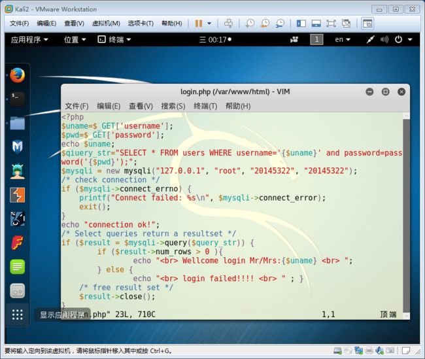Click the network connection icon
Viewport: 425px width, 359px height.
pos(371,40)
